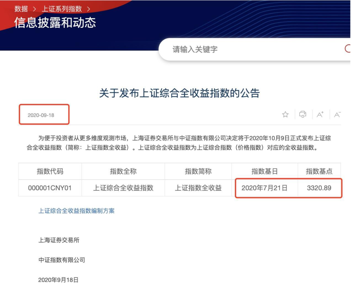Viewport: 351px width, 287px height.
Task: Decrease font size with A- icon
Action: (337, 114)
